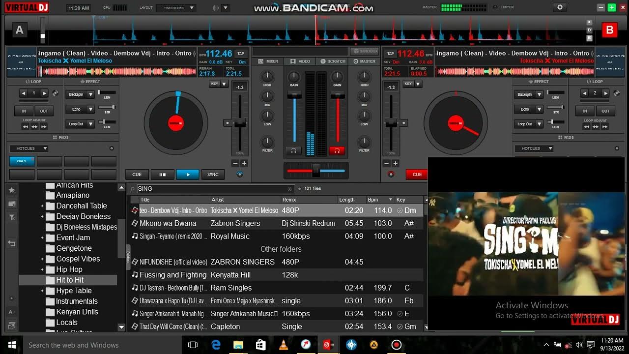This screenshot has height=354, width=629.
Task: Open notifications center in system tray
Action: click(x=591, y=345)
